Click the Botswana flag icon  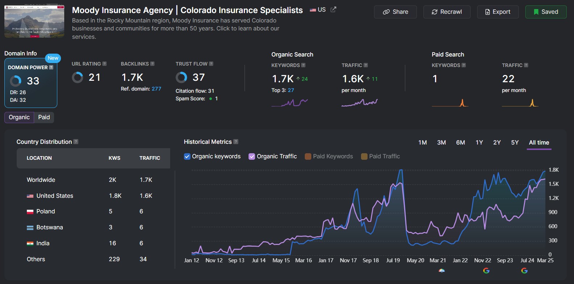pyautogui.click(x=30, y=227)
